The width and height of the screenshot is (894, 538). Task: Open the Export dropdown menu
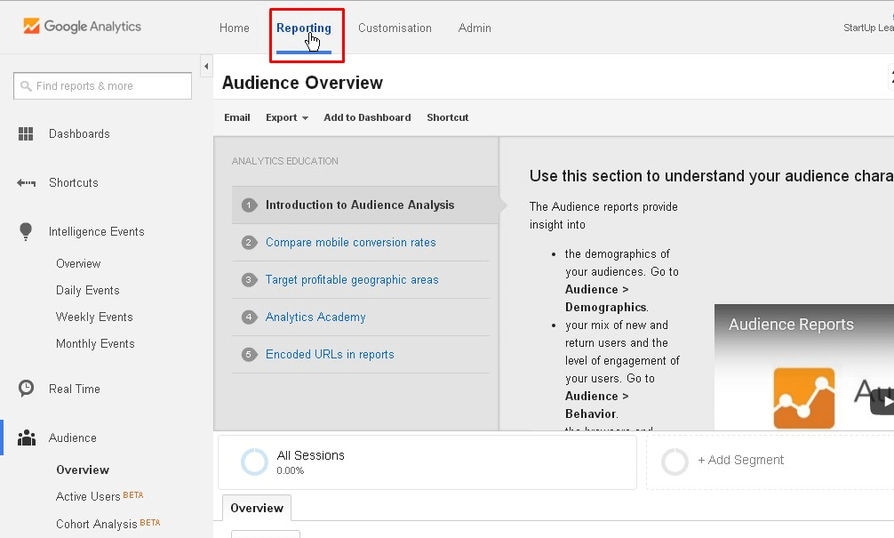point(286,117)
